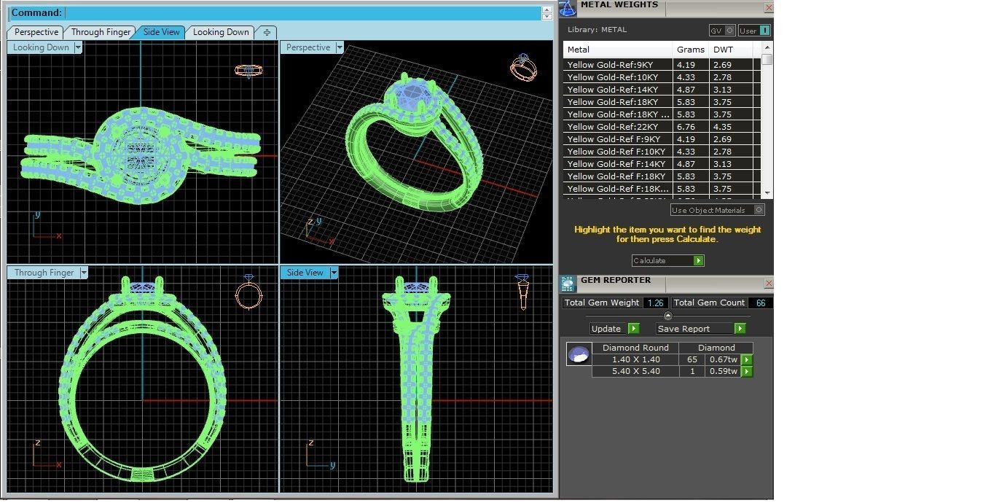This screenshot has height=503, width=991.
Task: Click the Metal column header
Action: (617, 50)
